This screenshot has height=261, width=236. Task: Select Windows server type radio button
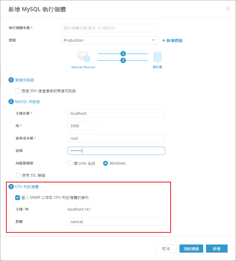pyautogui.click(x=106, y=163)
